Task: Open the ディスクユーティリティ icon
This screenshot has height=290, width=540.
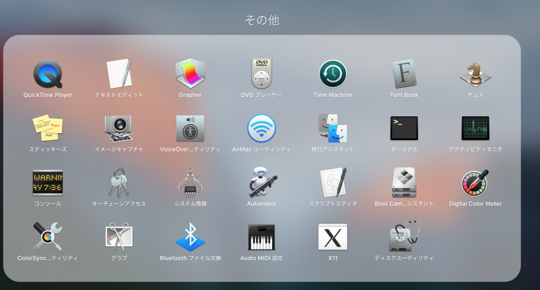Action: click(x=404, y=236)
